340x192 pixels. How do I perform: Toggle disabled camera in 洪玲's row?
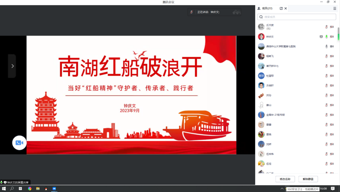click(332, 95)
